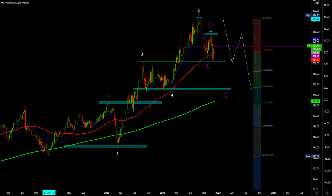Click the cyan 384.27 price tag
The height and width of the screenshot is (196, 332).
tap(316, 19)
